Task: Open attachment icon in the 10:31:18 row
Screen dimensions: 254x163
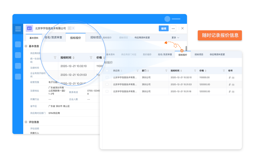Action: [229, 91]
